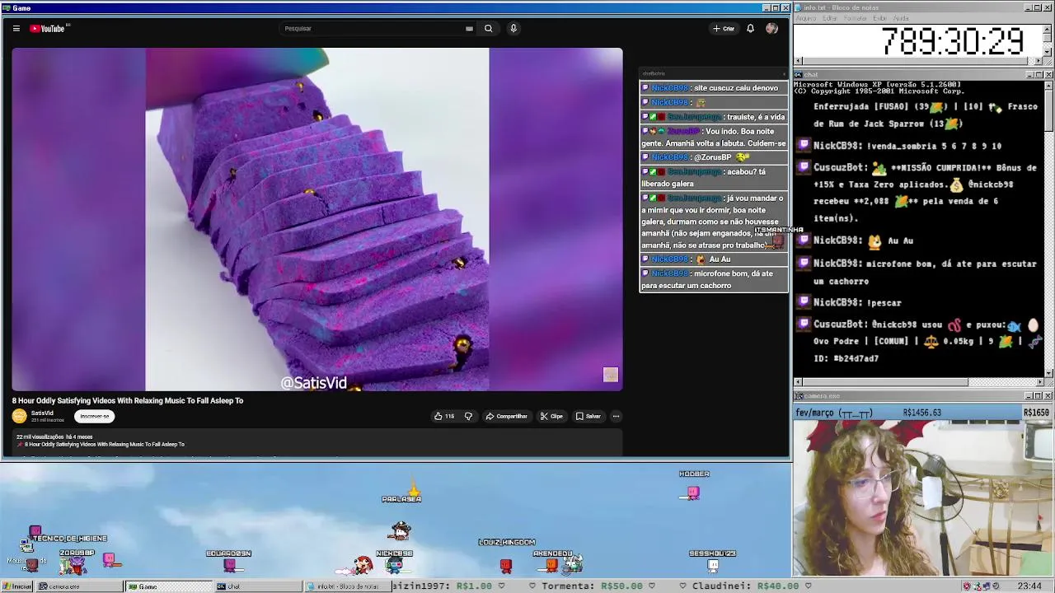Switch to the chat taskbar button
This screenshot has width=1055, height=593.
[x=256, y=586]
